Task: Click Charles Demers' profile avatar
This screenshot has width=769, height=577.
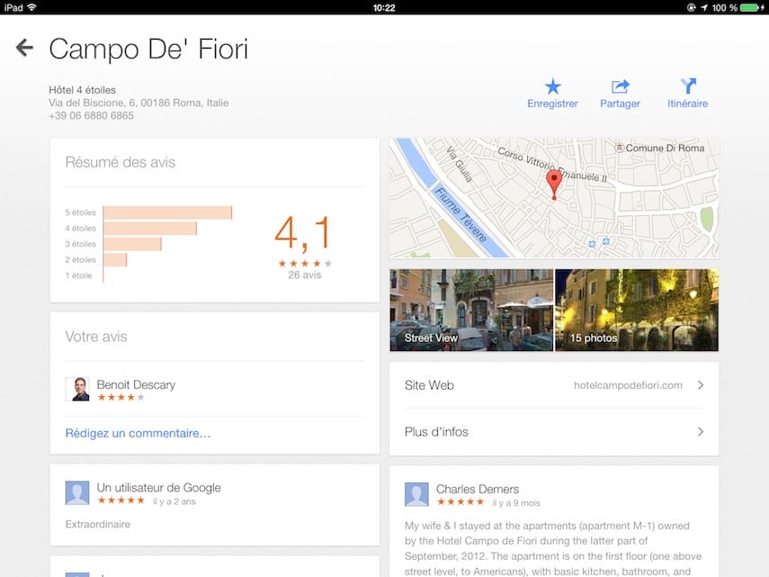Action: pos(416,493)
